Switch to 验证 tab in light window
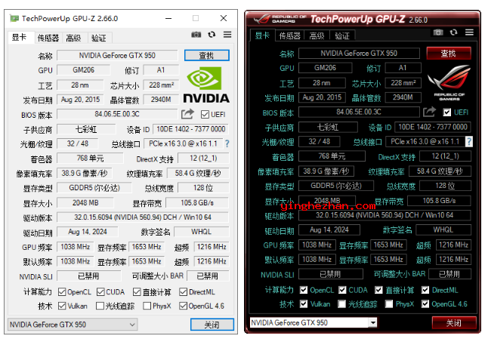The image size is (485, 339). (x=99, y=38)
